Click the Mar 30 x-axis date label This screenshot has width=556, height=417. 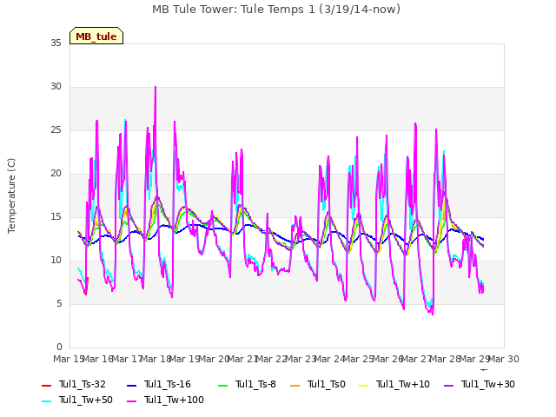tap(504, 359)
